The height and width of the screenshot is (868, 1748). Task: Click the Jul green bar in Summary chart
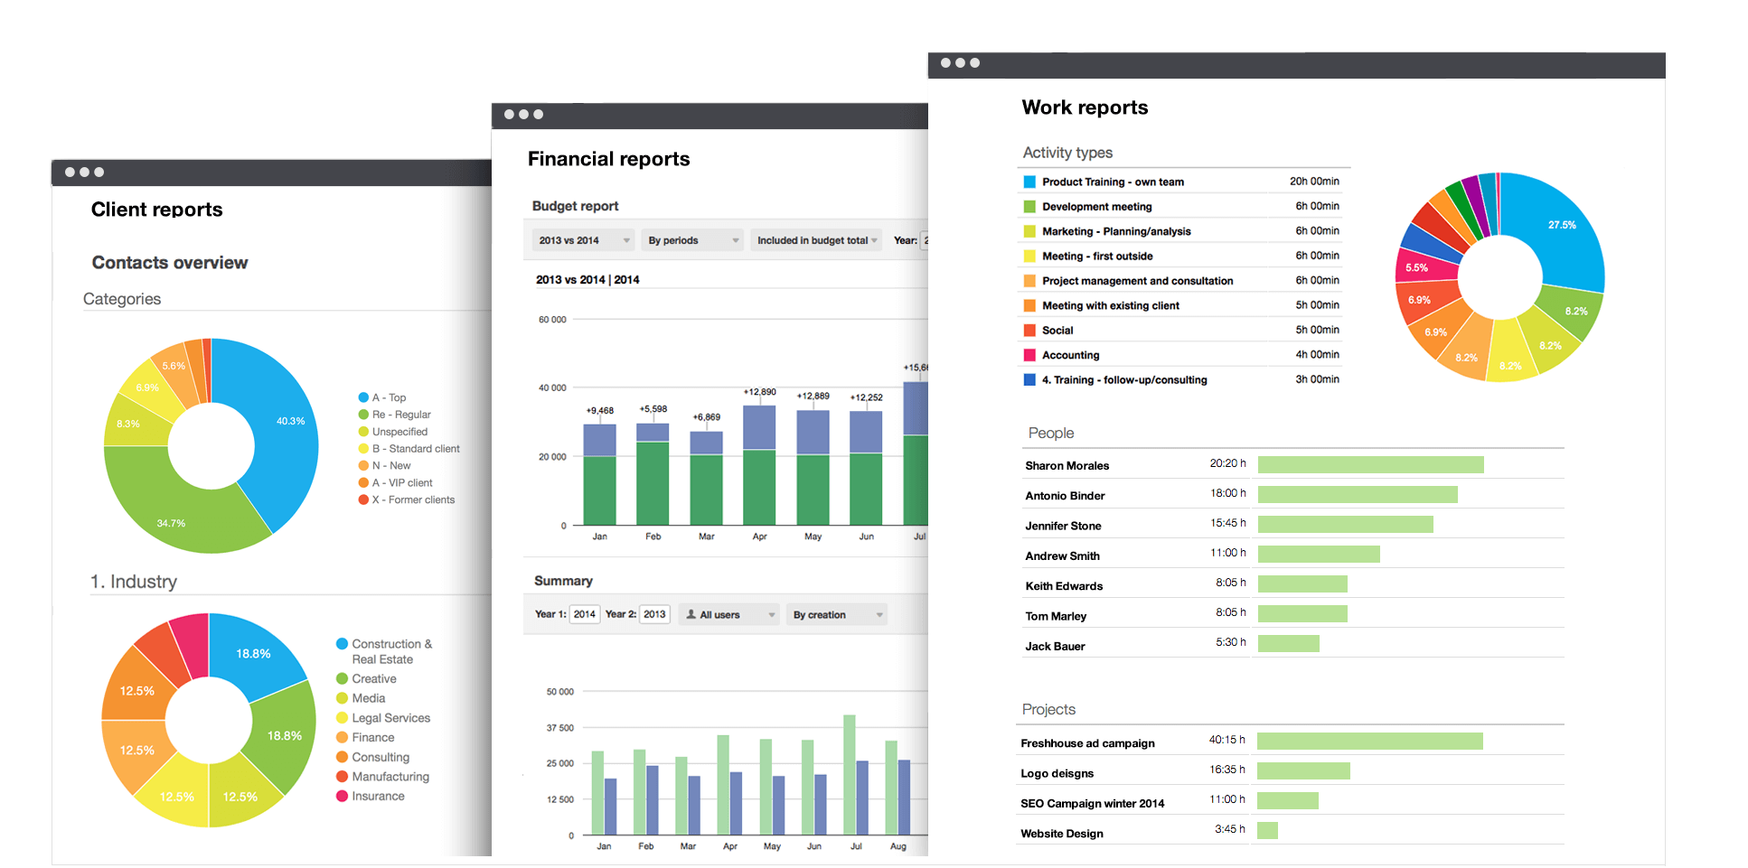tap(850, 775)
